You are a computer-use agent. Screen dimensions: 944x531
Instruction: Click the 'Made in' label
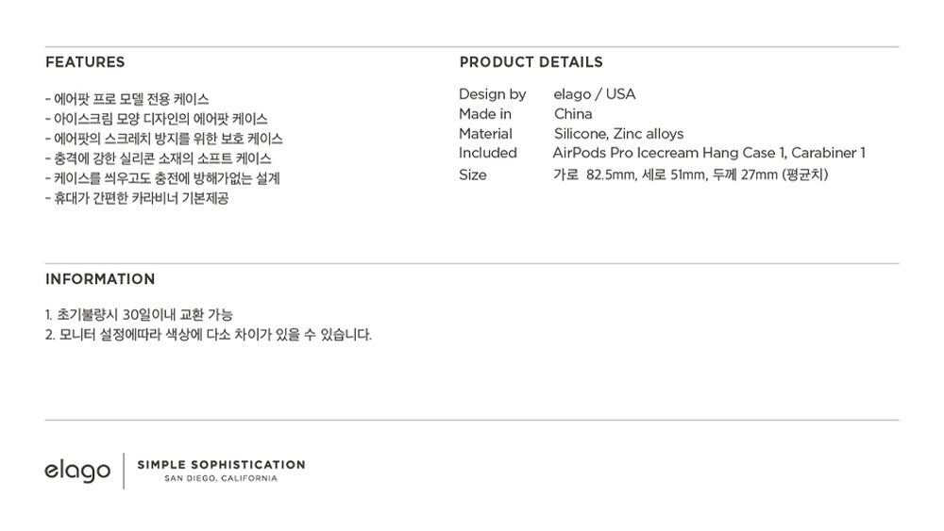click(x=484, y=114)
